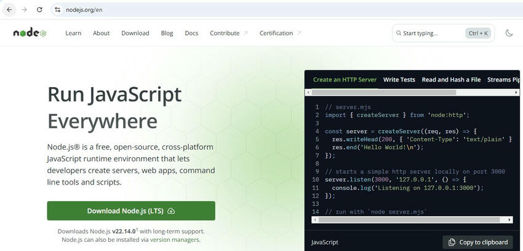Screen dimensions: 523x251
Task: Click the browser back arrow
Action: click(9, 10)
